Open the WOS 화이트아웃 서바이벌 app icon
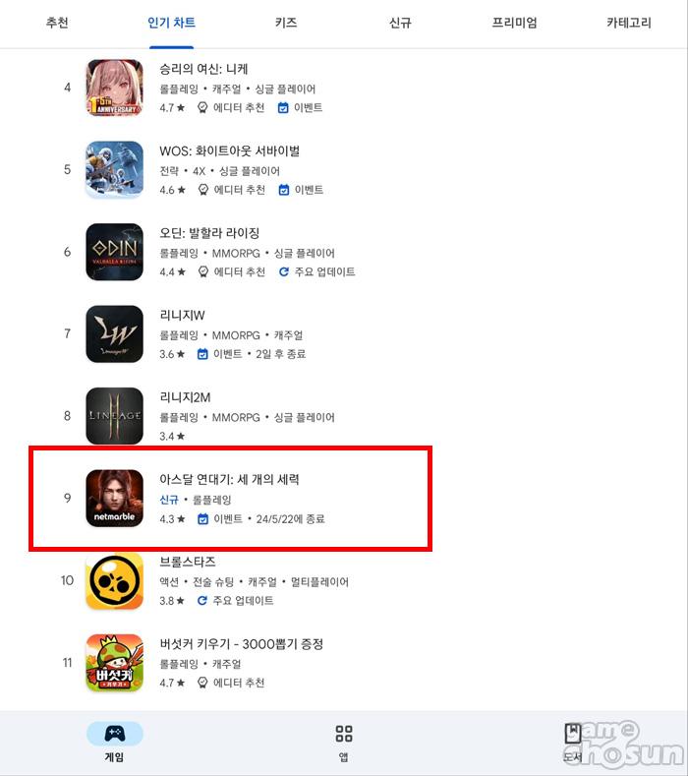Screen dimensions: 688x776 pyautogui.click(x=115, y=170)
